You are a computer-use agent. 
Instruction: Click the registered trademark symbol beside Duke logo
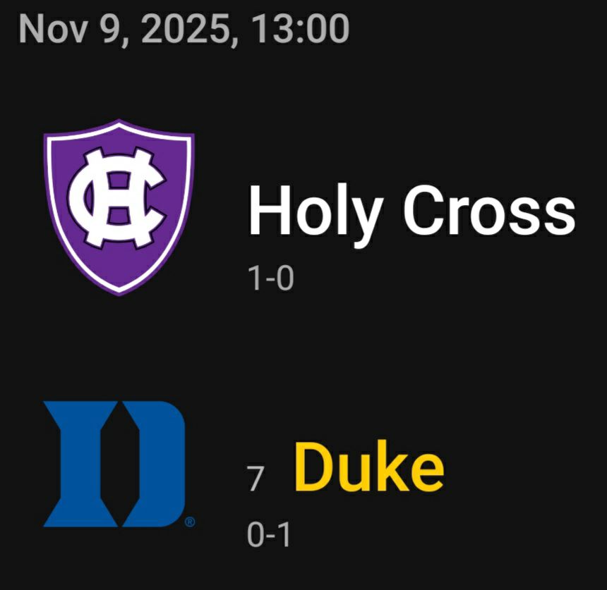pos(189,522)
